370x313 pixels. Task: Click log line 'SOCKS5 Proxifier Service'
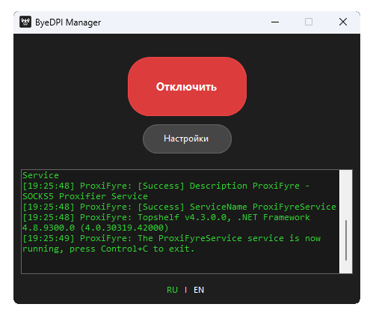pos(85,196)
